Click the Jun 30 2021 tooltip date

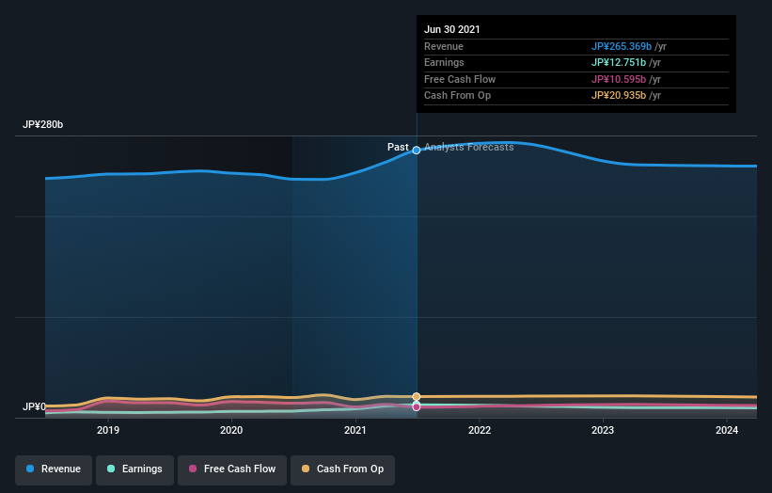tap(452, 29)
